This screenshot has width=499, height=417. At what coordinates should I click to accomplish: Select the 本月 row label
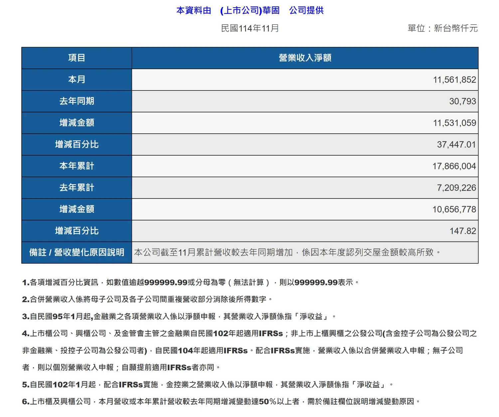click(x=76, y=79)
